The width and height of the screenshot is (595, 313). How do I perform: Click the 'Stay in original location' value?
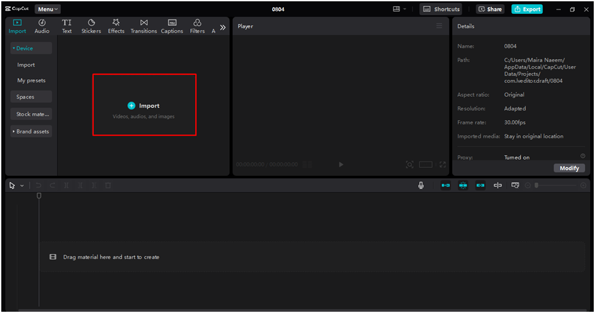click(533, 136)
